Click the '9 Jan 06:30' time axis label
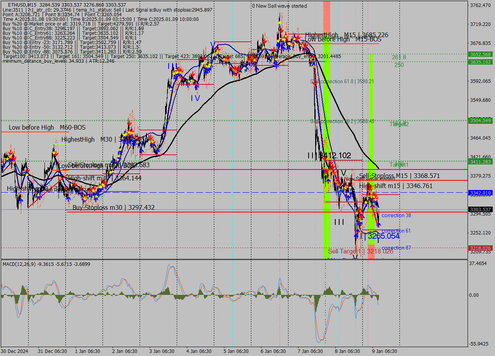The image size is (495, 356). [x=384, y=351]
